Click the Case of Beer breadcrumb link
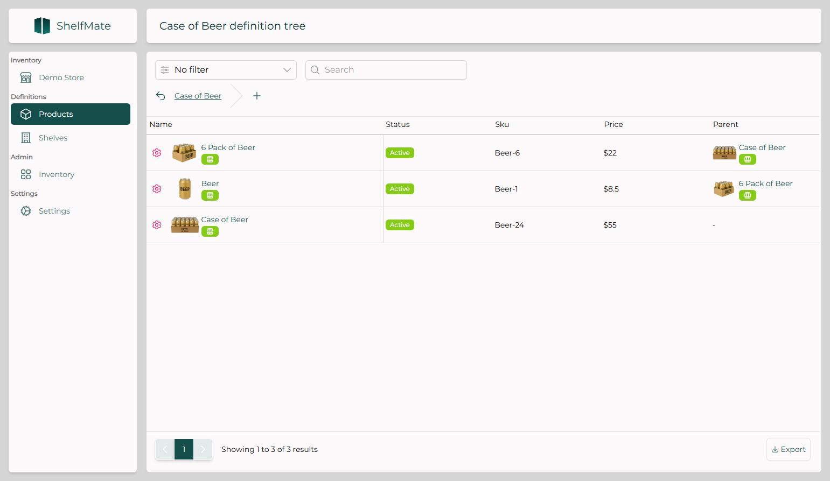Viewport: 830px width, 481px height. [x=198, y=96]
